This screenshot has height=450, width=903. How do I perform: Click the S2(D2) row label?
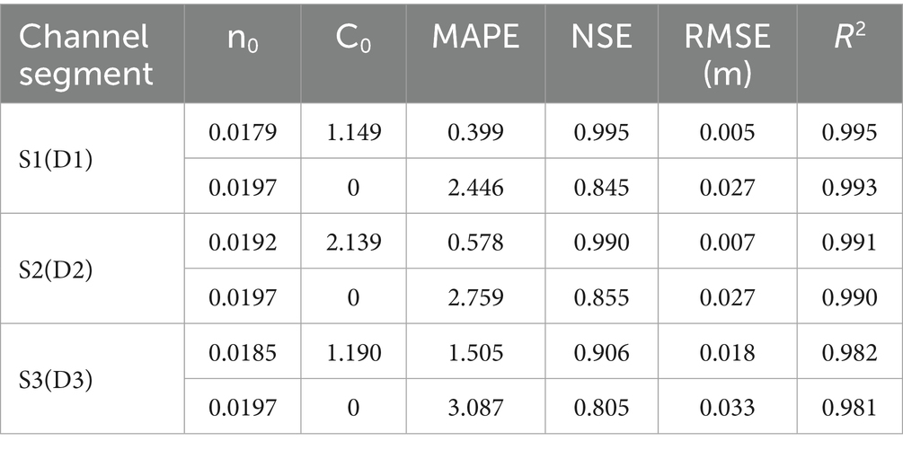coord(56,270)
